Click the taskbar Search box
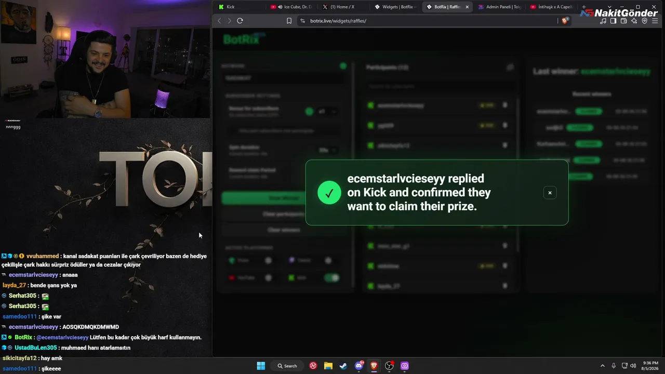 (x=287, y=366)
